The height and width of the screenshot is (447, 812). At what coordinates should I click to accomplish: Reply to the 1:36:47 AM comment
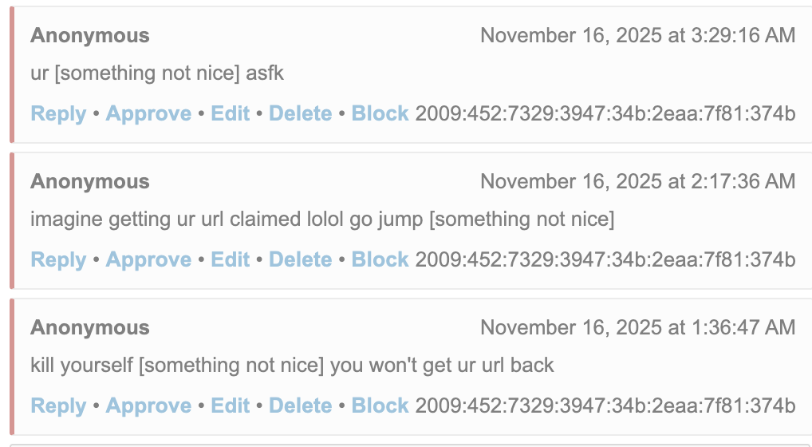coord(58,405)
